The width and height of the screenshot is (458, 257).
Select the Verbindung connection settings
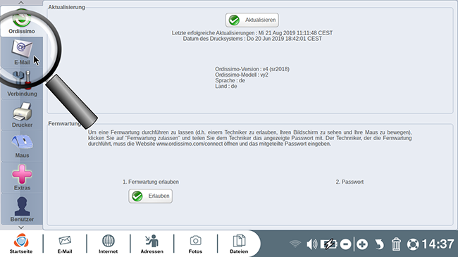pos(22,84)
